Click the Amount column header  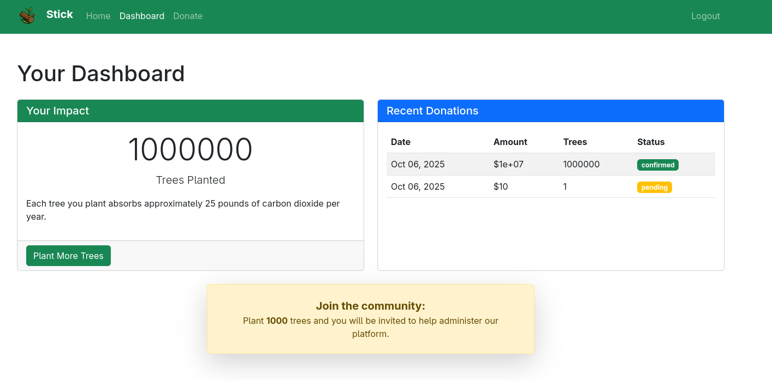click(x=510, y=142)
